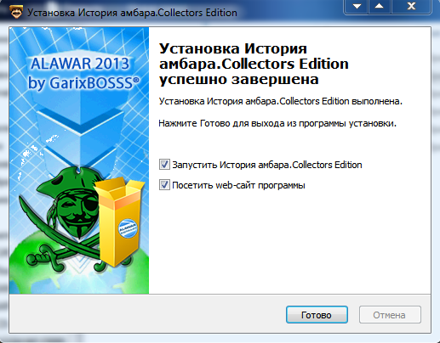
Task: Click the yellow Alawar box graphic
Action: (119, 222)
